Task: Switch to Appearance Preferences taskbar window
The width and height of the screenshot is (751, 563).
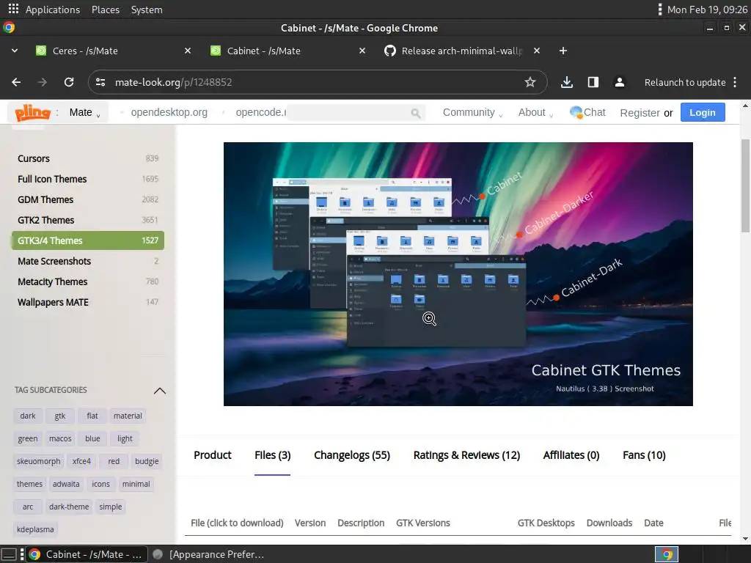Action: point(209,554)
